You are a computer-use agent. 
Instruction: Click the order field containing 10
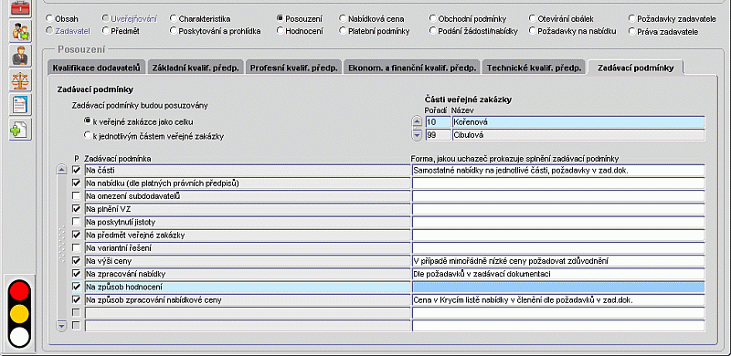click(438, 122)
